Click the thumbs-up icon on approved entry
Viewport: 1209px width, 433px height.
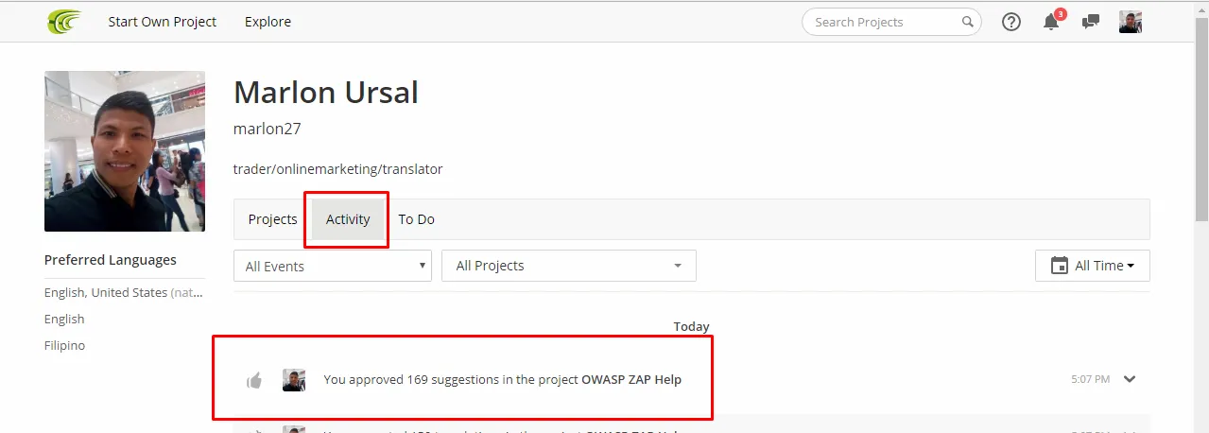[x=254, y=380]
